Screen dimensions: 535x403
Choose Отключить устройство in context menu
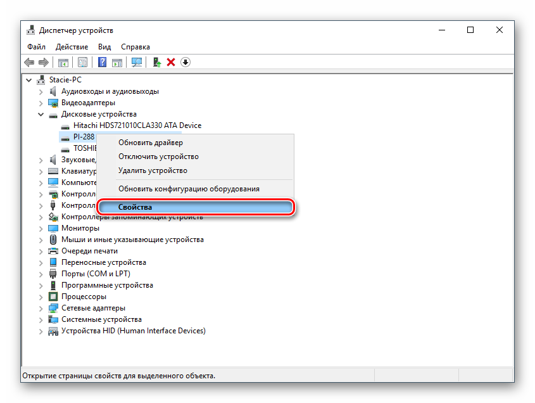158,157
